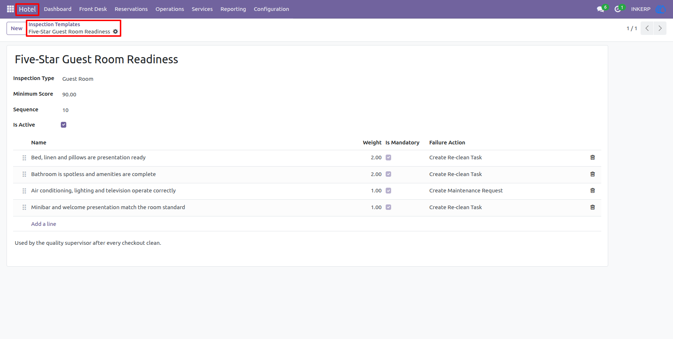Click the New button

click(x=16, y=28)
